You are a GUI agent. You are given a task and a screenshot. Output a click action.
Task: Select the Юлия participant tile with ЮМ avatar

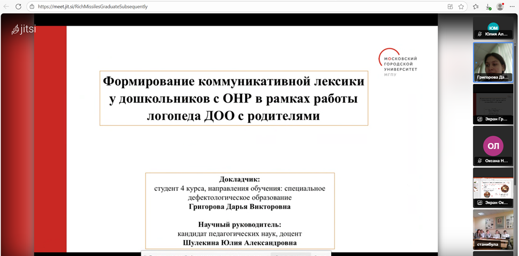point(493,27)
